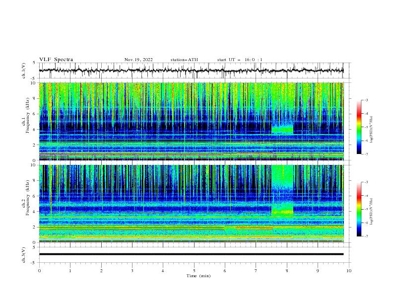Click the "-6" tick on the ch.2 colorbar
Image resolution: width=393 pixels, height=304 pixels.
tap(366, 223)
